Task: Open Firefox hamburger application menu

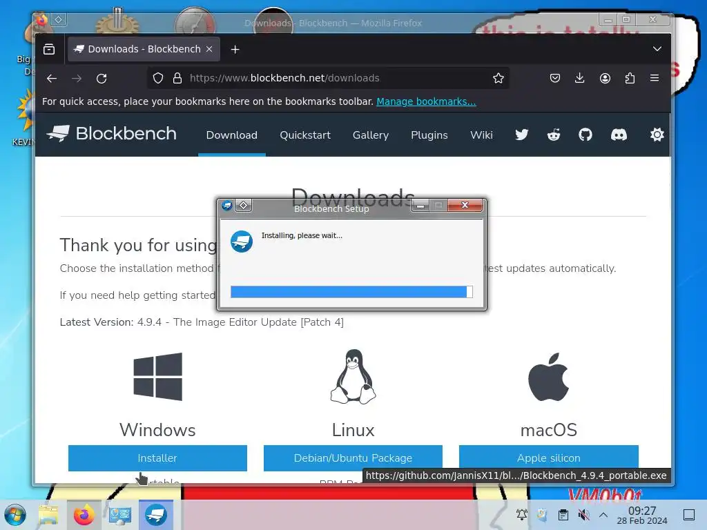Action: (655, 78)
